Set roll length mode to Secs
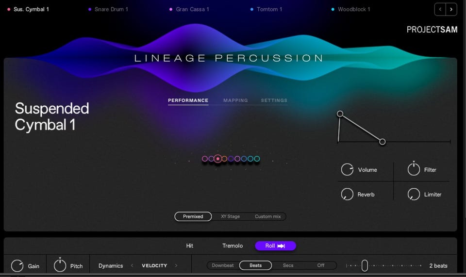The image size is (466, 277). 288,265
